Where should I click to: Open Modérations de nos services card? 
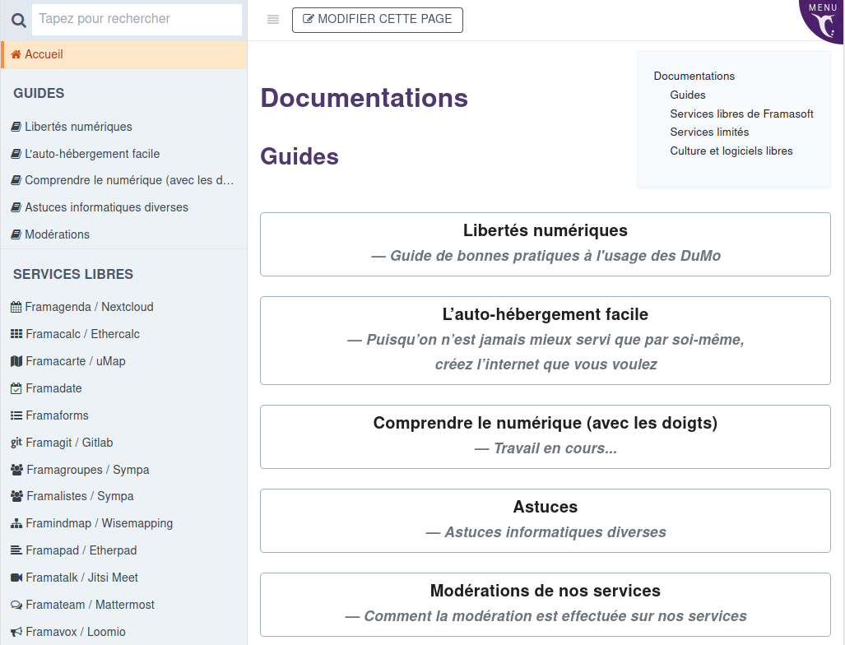pos(546,605)
